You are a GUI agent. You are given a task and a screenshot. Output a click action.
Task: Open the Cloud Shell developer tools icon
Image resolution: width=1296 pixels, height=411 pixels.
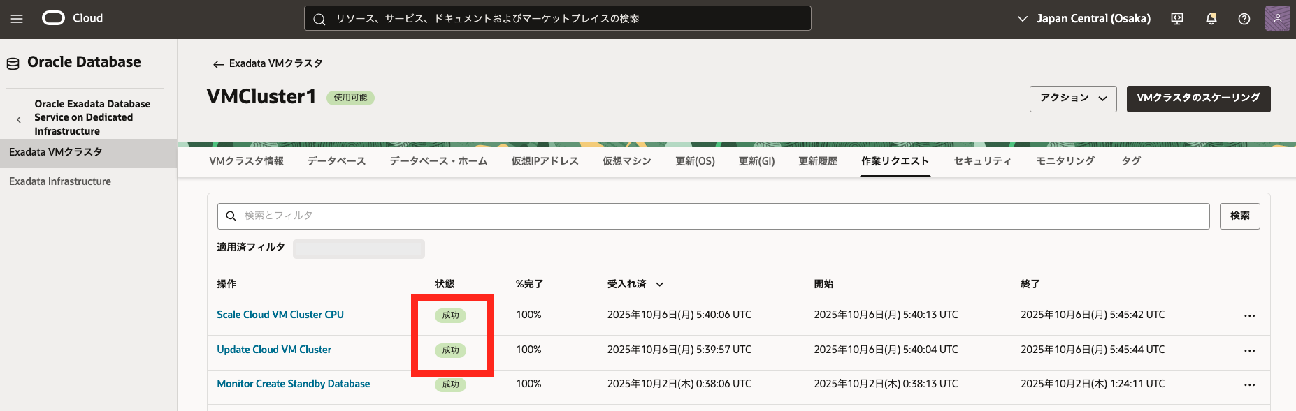tap(1177, 19)
